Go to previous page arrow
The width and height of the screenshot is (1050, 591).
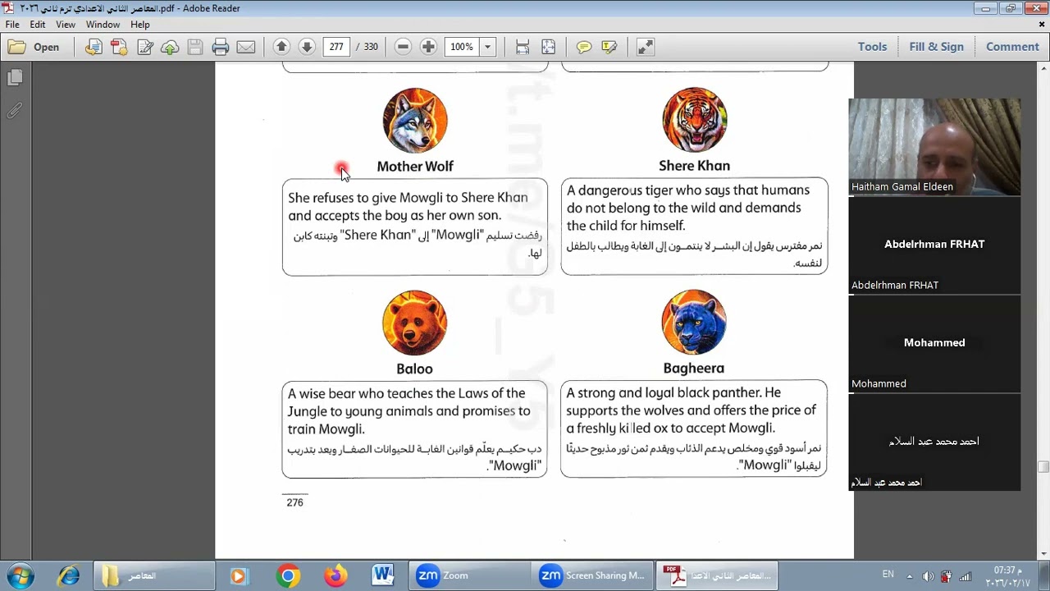281,47
